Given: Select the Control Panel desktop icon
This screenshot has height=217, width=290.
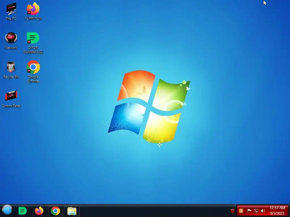Looking at the screenshot, I should 11,99.
